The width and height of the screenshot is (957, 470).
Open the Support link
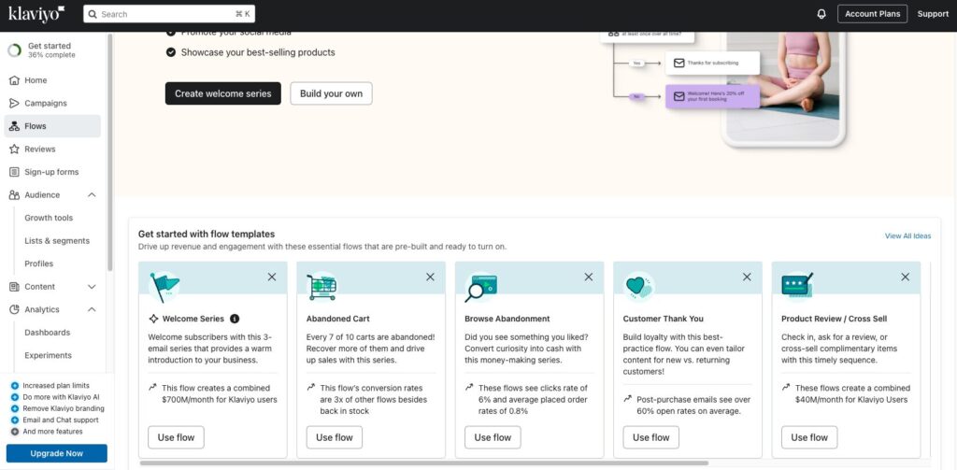[x=933, y=14]
